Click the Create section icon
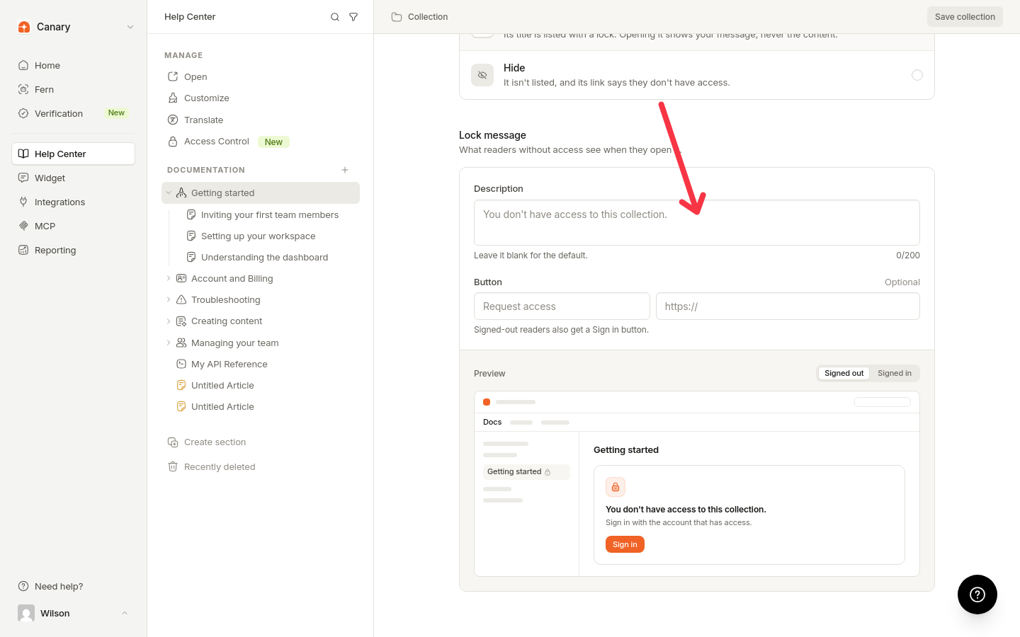Image resolution: width=1020 pixels, height=637 pixels. pos(173,442)
